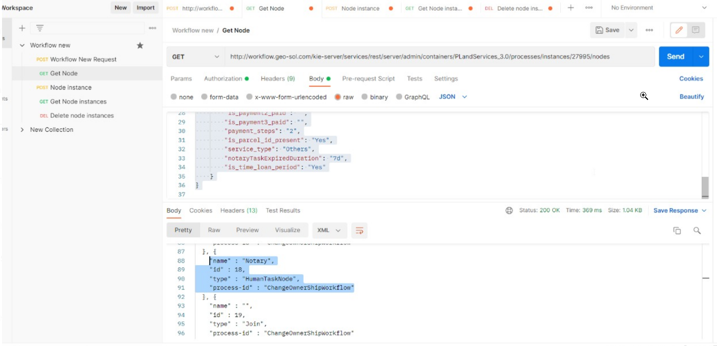Search within the response body

click(697, 230)
